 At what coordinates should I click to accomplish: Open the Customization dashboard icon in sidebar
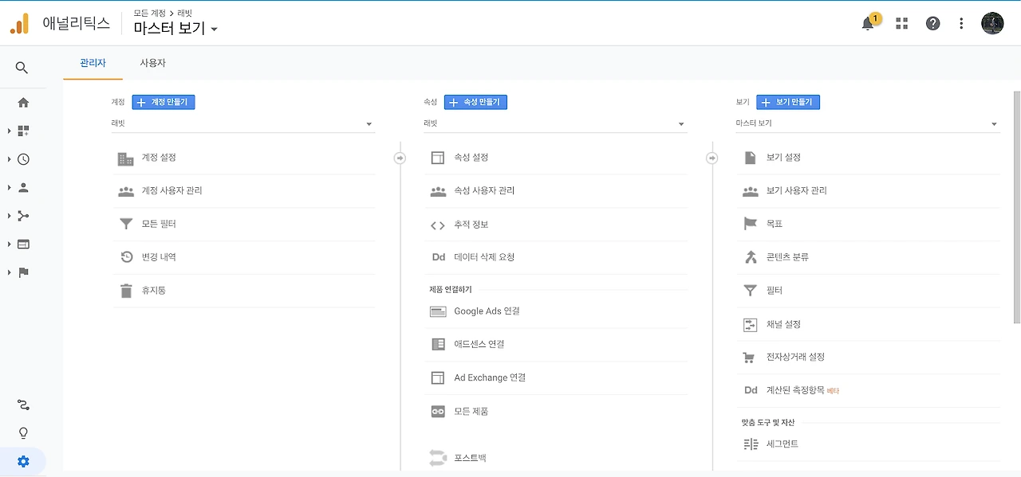[x=23, y=131]
